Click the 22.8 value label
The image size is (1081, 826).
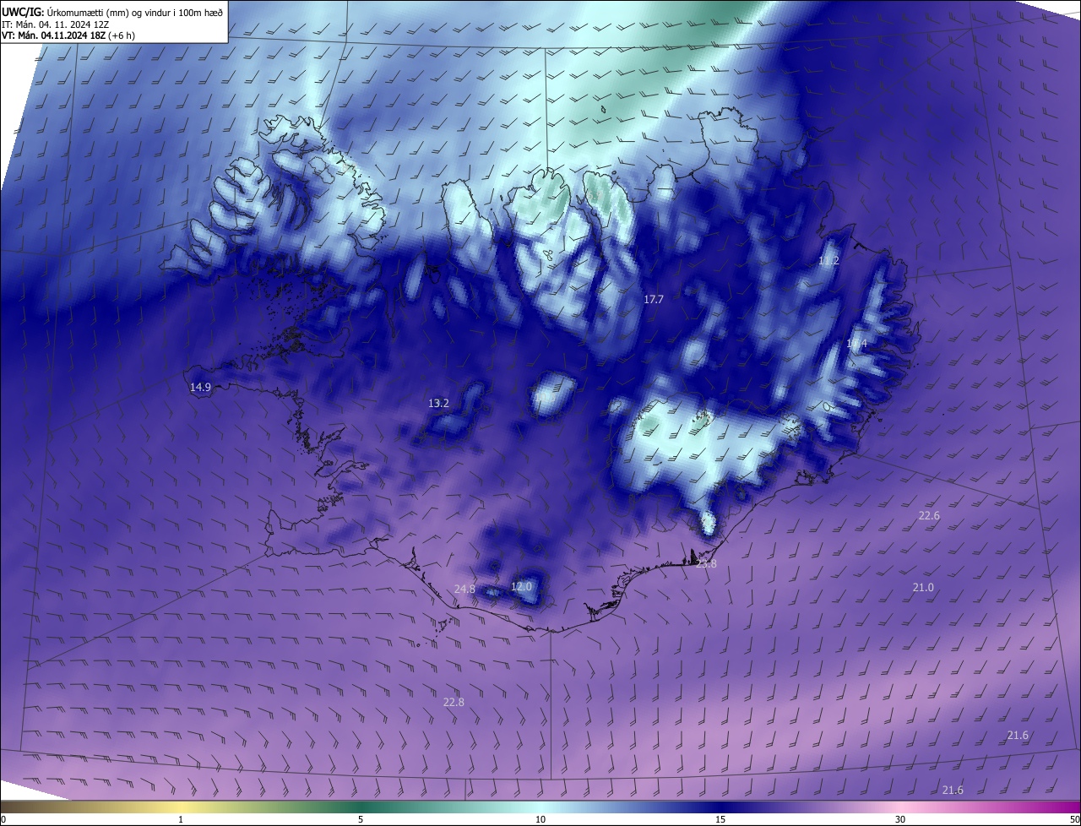point(454,702)
